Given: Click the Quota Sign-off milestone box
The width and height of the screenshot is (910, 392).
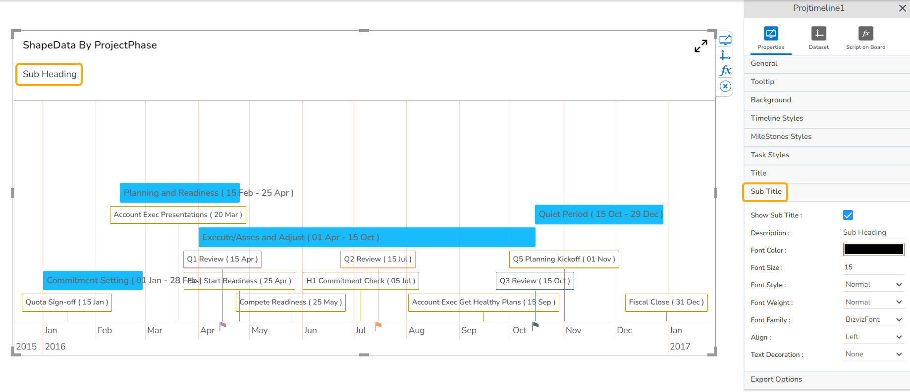Looking at the screenshot, I should (x=67, y=303).
